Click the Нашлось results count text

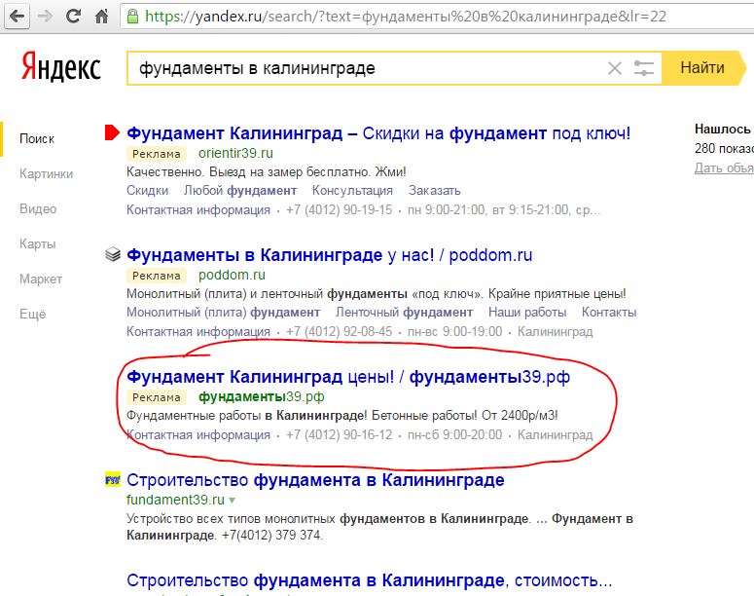724,129
